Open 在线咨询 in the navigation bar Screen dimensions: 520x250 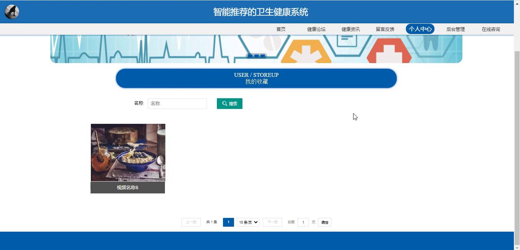tap(491, 29)
